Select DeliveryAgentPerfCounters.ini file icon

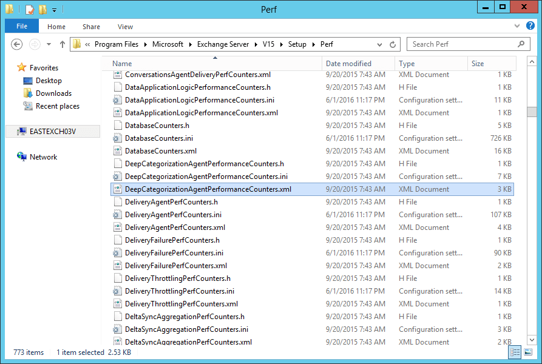point(118,215)
